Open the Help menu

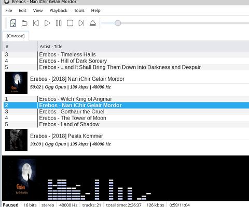pos(95,10)
